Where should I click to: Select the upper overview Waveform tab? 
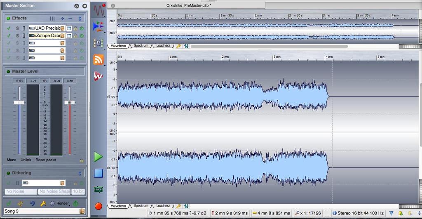(118, 46)
